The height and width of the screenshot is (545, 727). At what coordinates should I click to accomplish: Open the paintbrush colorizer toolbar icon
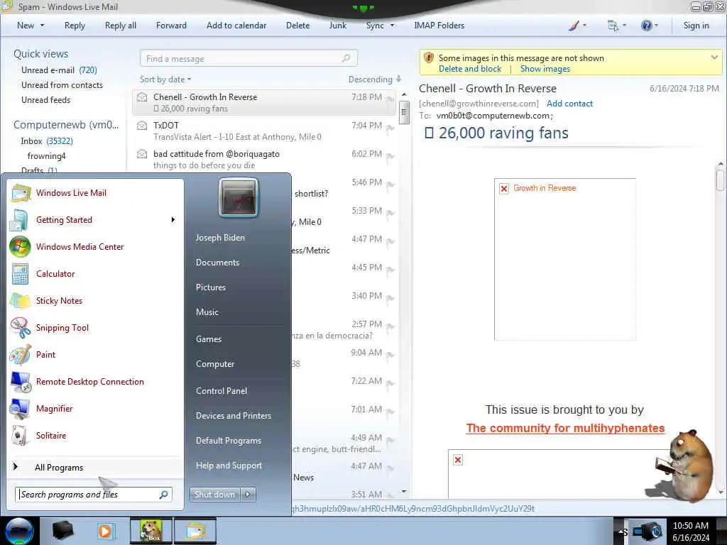pos(574,26)
